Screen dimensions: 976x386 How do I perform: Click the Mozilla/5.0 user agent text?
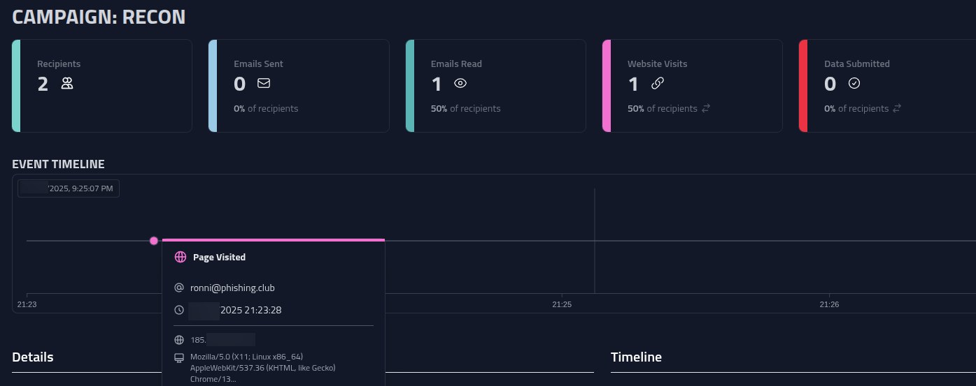tap(263, 368)
